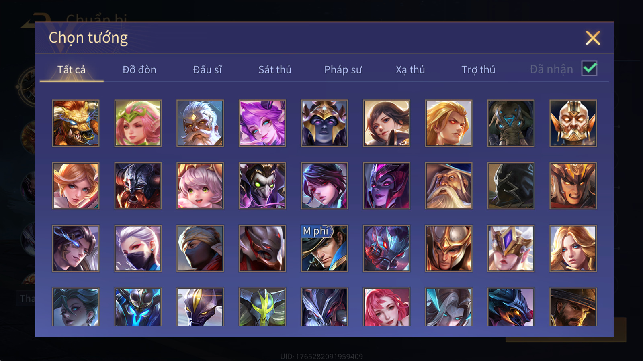Select the blonde woman hero with blue eyes
The image size is (643, 361).
(x=573, y=248)
